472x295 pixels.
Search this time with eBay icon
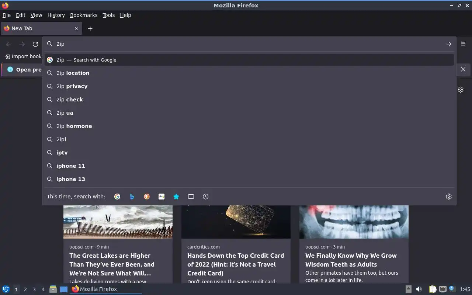tap(162, 197)
